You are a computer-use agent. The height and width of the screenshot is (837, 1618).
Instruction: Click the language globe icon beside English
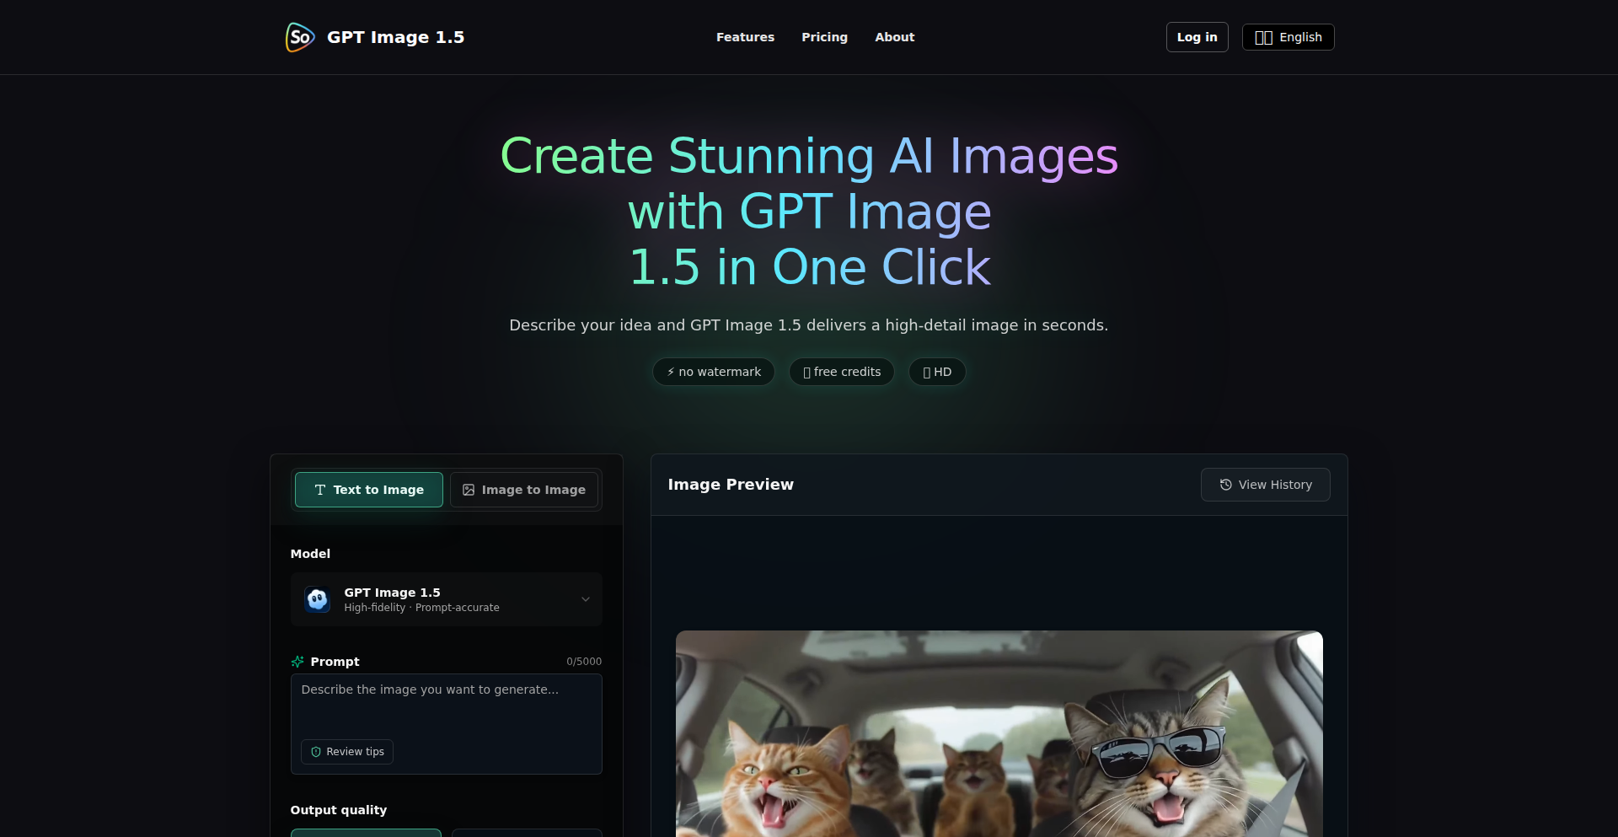click(1265, 37)
